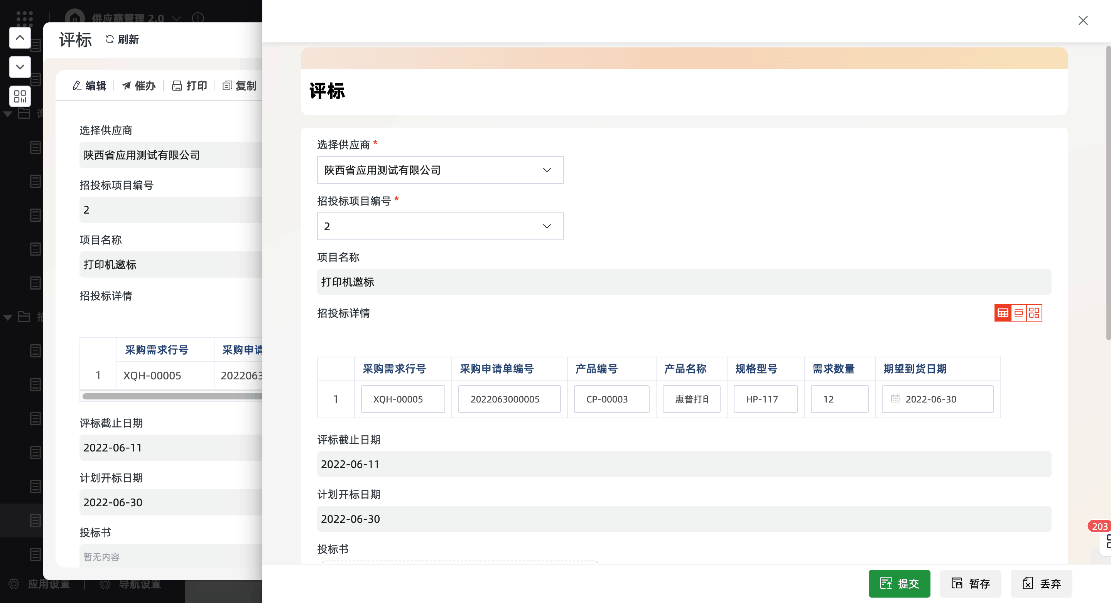1111x603 pixels.
Task: Click the 催办 send reminder icon
Action: pos(127,86)
